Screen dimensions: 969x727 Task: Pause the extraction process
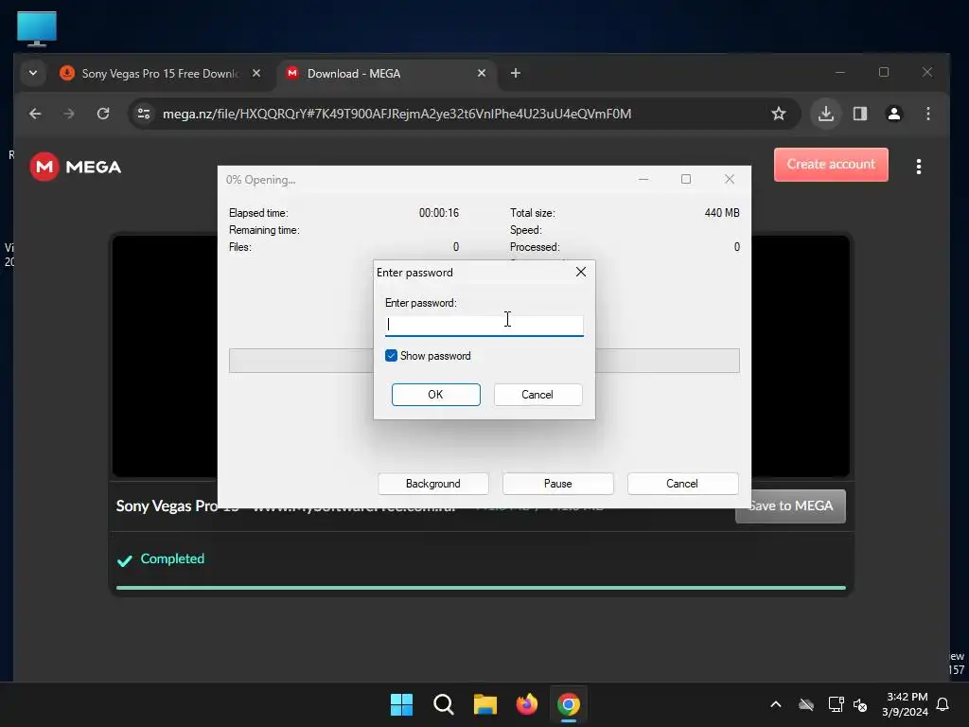tap(558, 484)
